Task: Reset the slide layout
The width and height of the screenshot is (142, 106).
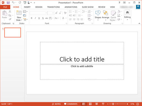Action: tap(25, 15)
